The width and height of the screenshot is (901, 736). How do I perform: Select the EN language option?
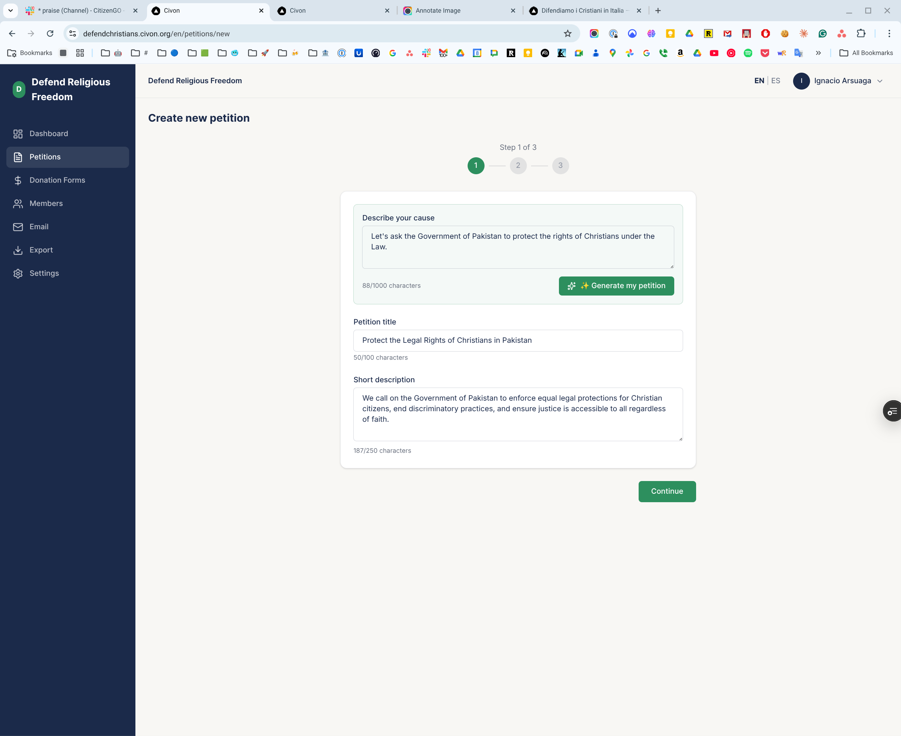tap(759, 80)
